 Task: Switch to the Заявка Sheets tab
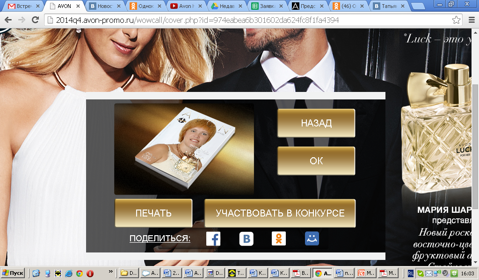pos(268,6)
